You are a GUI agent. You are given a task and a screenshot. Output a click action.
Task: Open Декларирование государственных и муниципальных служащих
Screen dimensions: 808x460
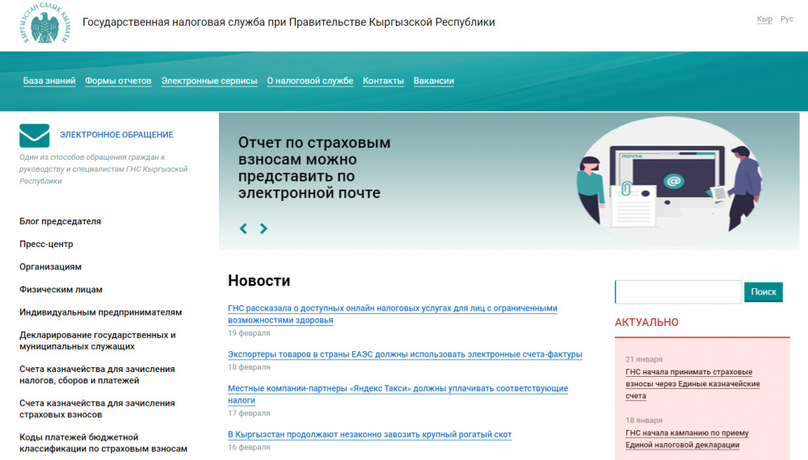98,341
